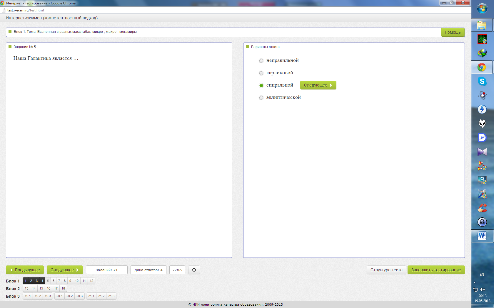Click the 'Заданий: 21' counter box
494x308 pixels.
[x=107, y=270]
